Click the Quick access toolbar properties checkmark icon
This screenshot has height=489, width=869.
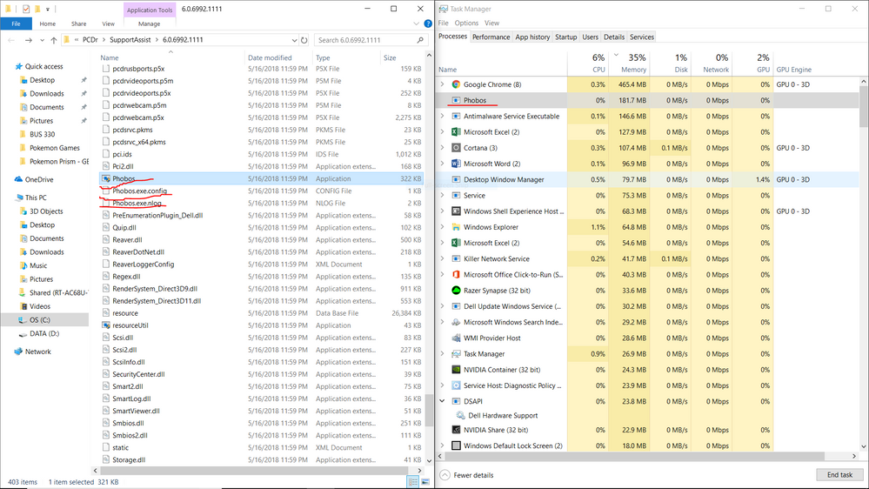pyautogui.click(x=25, y=9)
